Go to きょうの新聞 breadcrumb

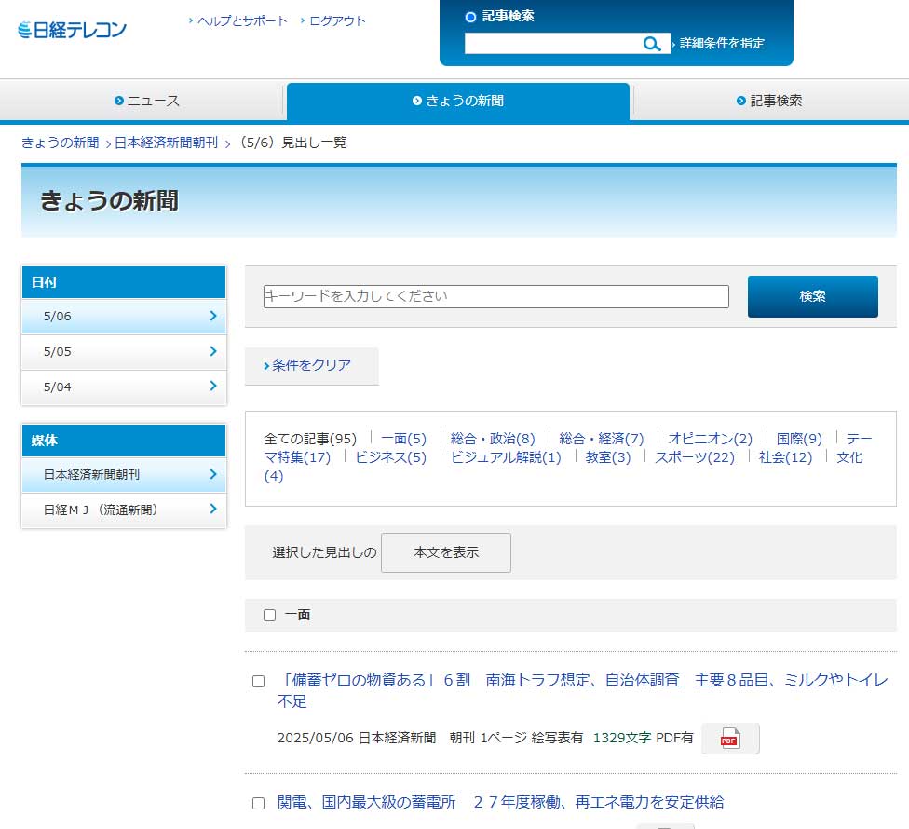(x=61, y=143)
